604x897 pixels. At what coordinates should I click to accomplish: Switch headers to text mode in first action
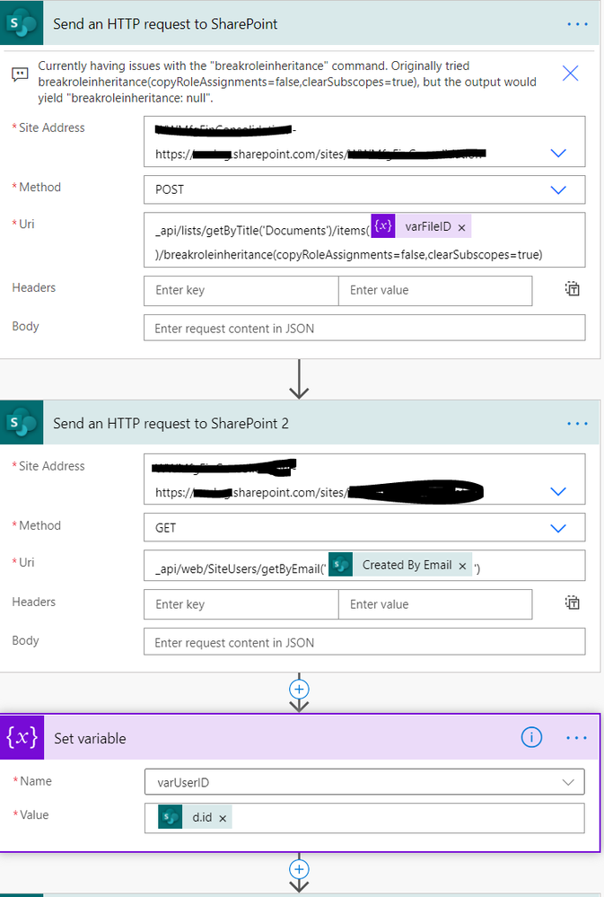coord(572,289)
